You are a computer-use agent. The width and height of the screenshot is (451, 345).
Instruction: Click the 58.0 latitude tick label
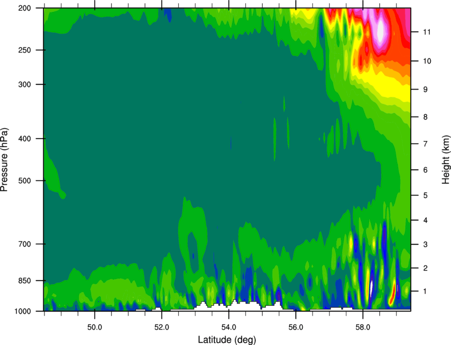tap(363, 327)
